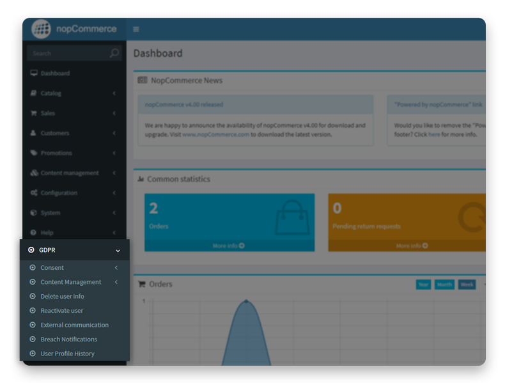Show orders chart by Week
505x383 pixels.
[x=467, y=284]
